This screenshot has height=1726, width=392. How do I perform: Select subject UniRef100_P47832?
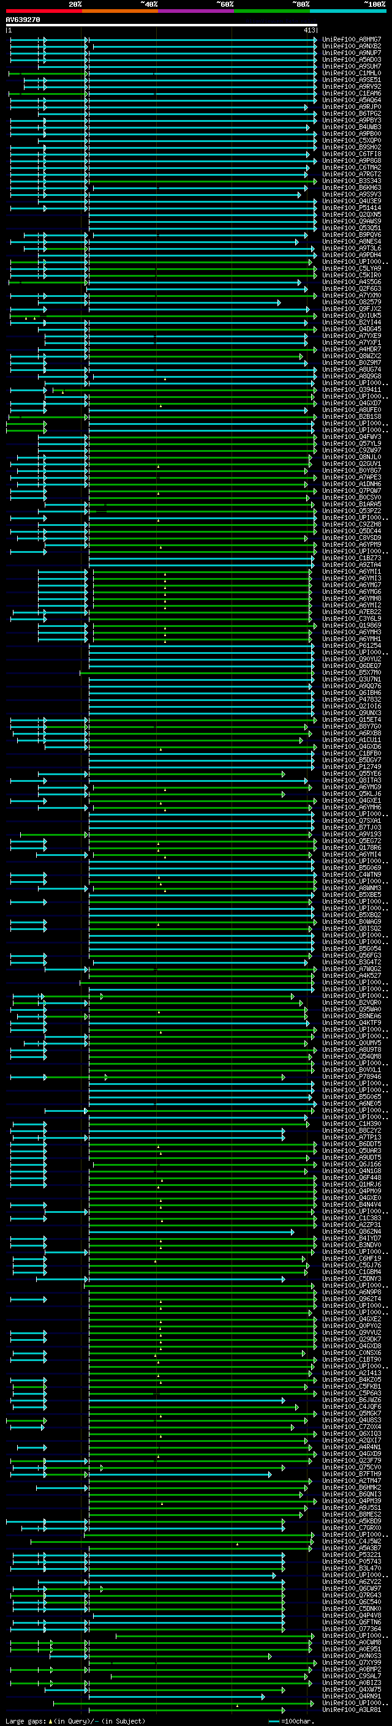(x=352, y=699)
